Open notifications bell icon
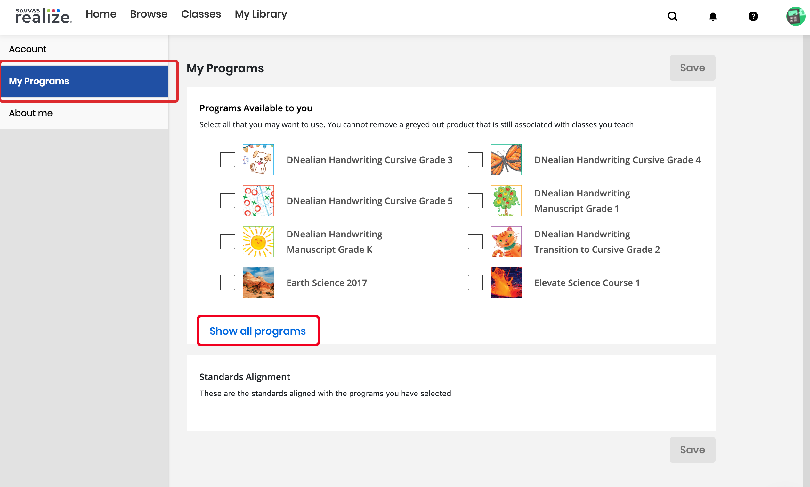Viewport: 810px width, 487px height. [x=713, y=16]
